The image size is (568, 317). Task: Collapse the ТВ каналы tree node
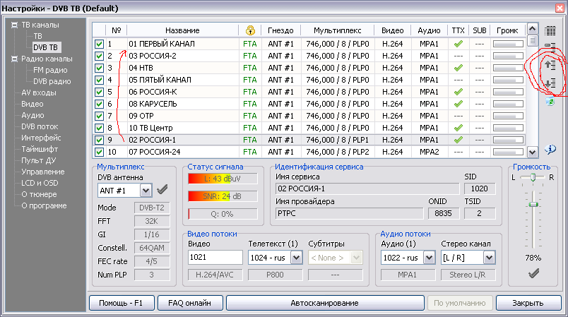click(15, 25)
